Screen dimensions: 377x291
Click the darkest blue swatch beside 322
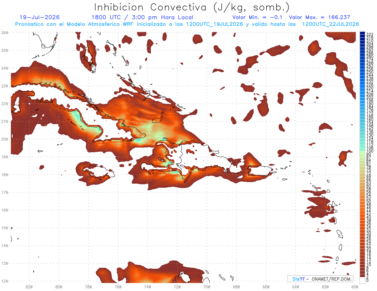[x=362, y=34]
